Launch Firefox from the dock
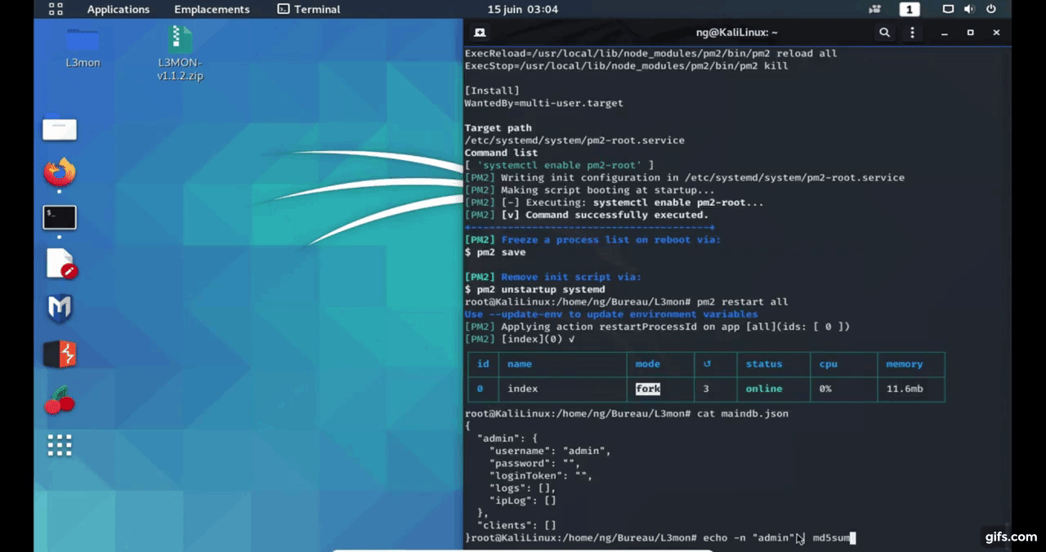 [60, 172]
